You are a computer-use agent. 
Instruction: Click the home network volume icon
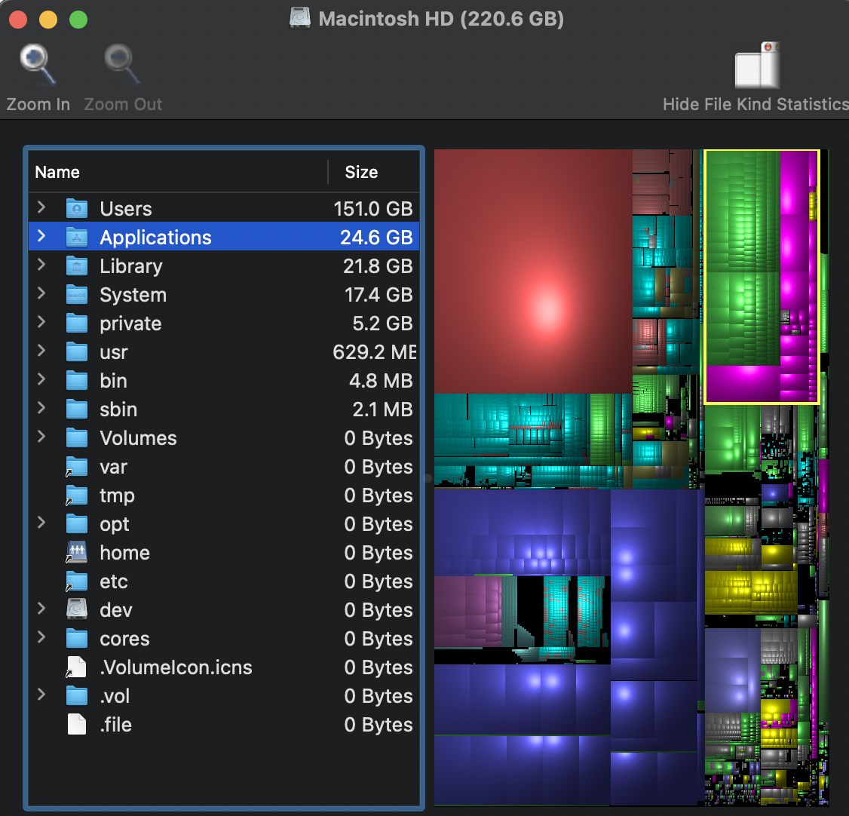pos(77,552)
